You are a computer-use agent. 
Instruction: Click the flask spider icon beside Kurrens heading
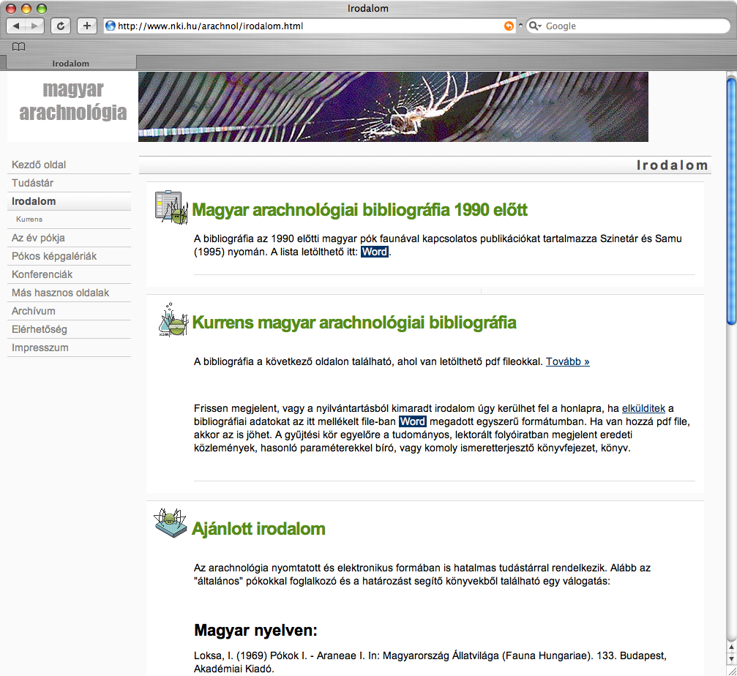click(173, 320)
